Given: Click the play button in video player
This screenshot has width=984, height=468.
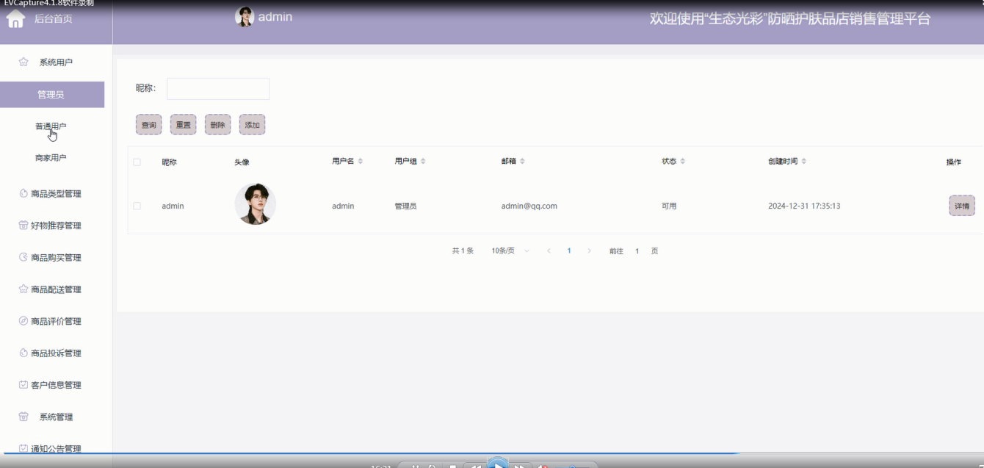Looking at the screenshot, I should click(497, 464).
